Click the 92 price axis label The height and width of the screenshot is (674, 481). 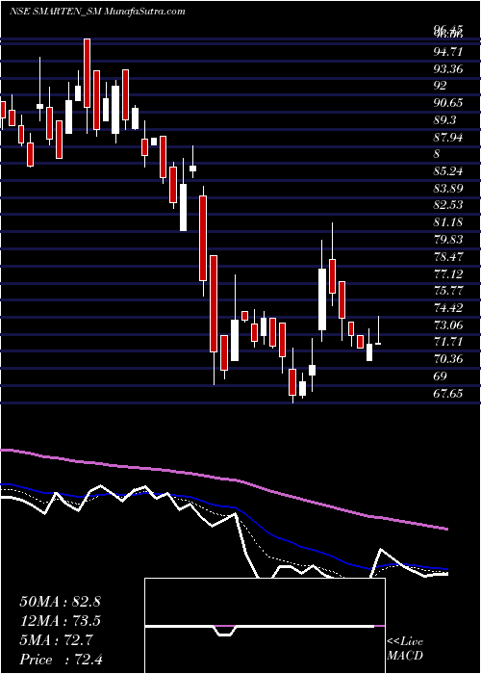pos(441,86)
